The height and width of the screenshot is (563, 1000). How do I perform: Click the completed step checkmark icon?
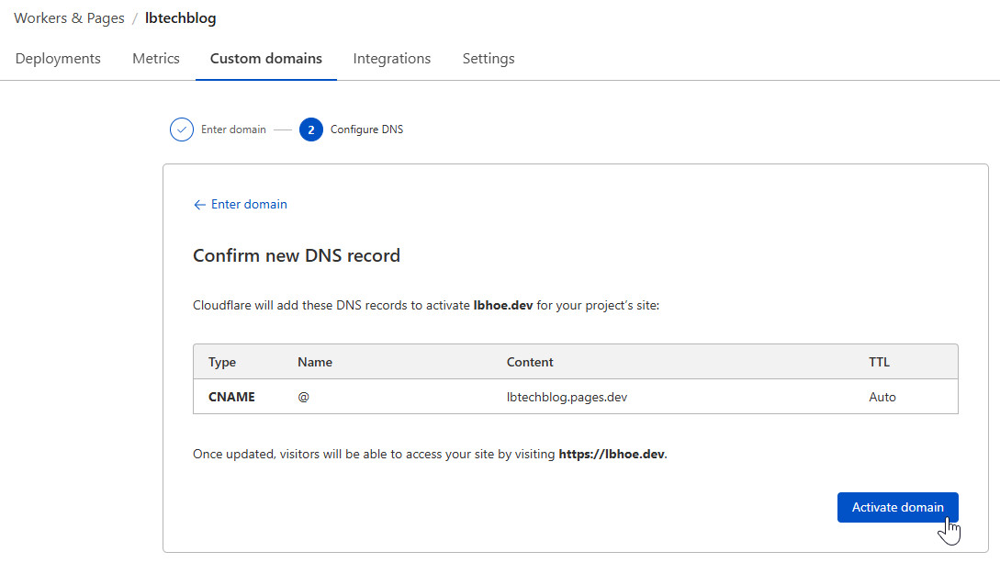coord(182,129)
